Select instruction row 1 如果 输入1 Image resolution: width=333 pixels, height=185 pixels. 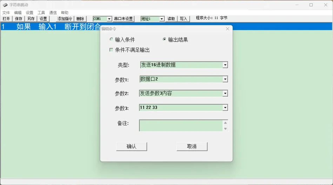point(166,26)
